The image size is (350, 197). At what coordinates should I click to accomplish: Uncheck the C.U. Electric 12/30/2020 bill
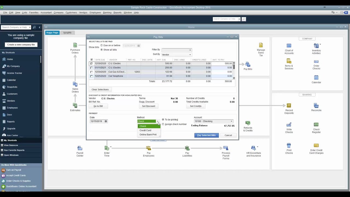(x=92, y=63)
